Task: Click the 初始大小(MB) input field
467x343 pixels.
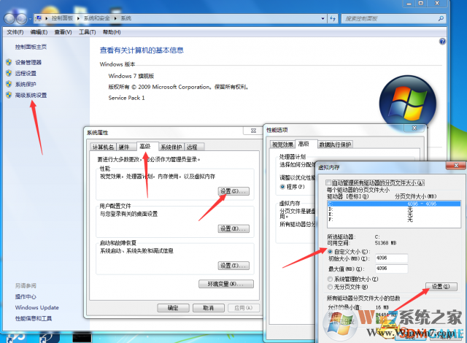Action: (x=391, y=258)
